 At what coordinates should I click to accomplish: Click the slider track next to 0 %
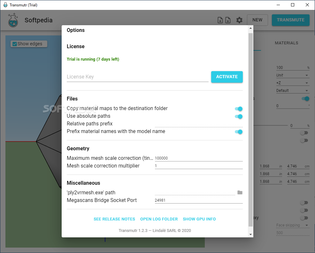[270, 125]
